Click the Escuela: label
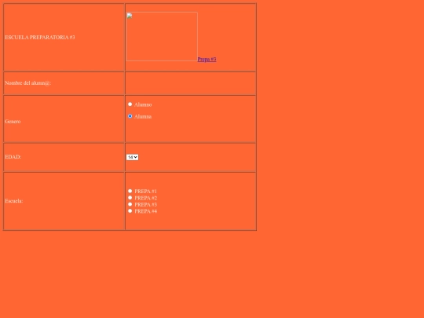This screenshot has height=318, width=424. [14, 201]
